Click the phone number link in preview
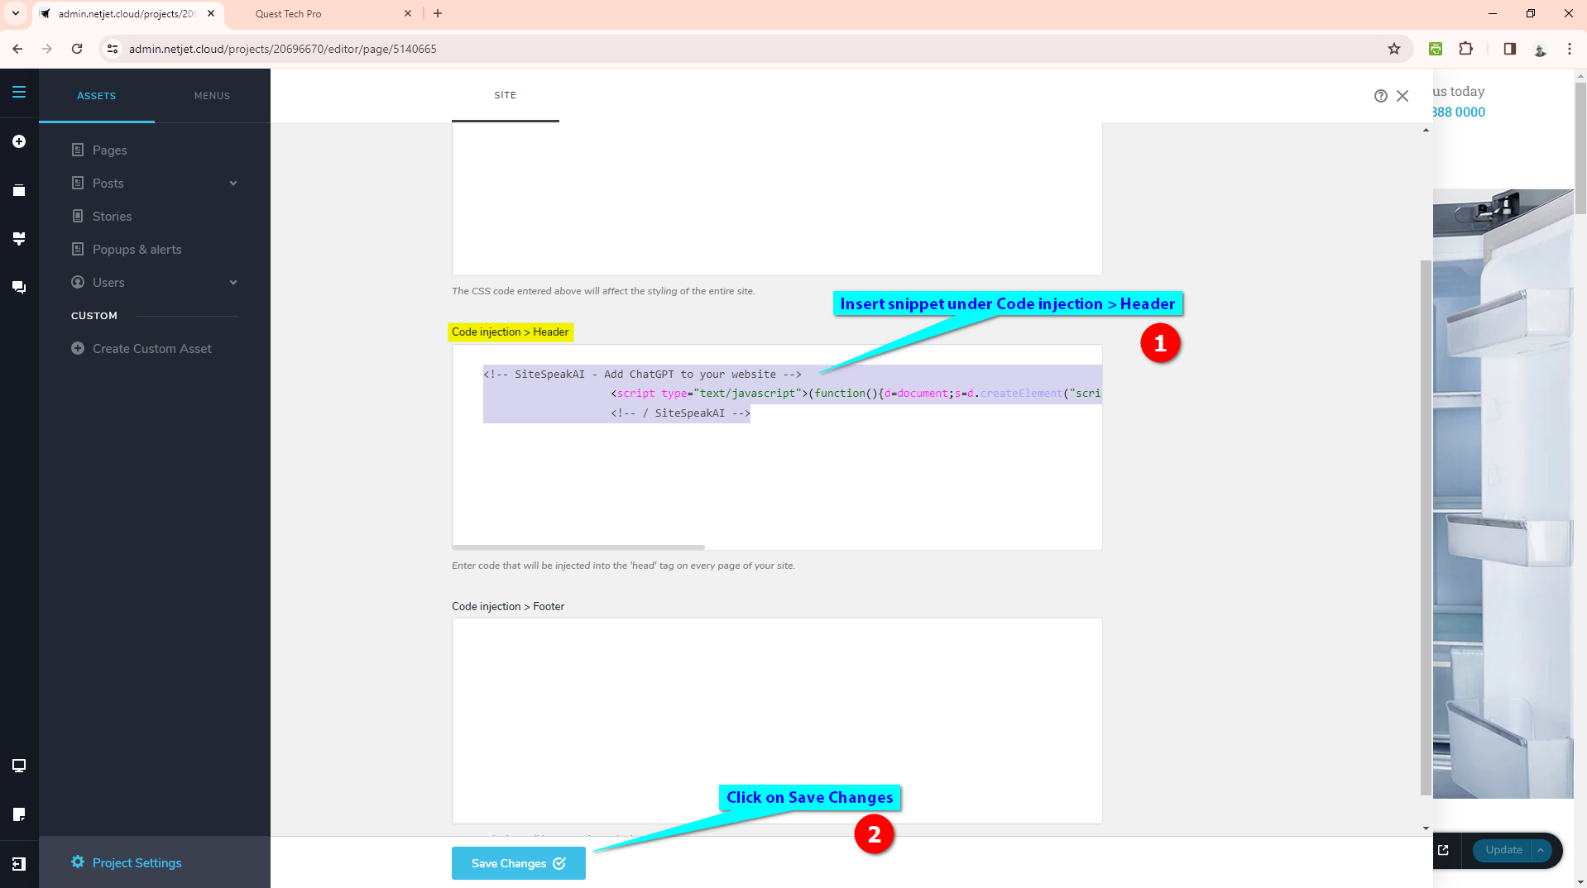 pos(1460,112)
